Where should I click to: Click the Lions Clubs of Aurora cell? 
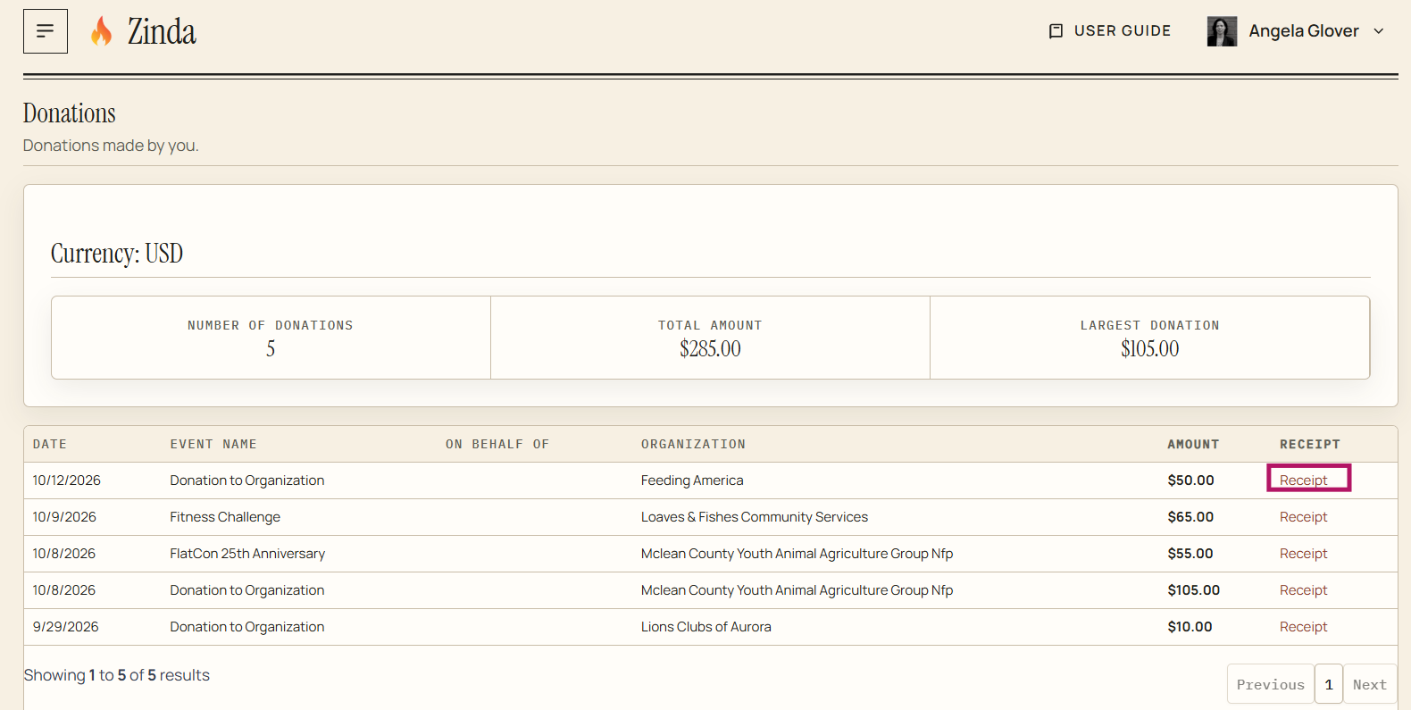pyautogui.click(x=706, y=627)
